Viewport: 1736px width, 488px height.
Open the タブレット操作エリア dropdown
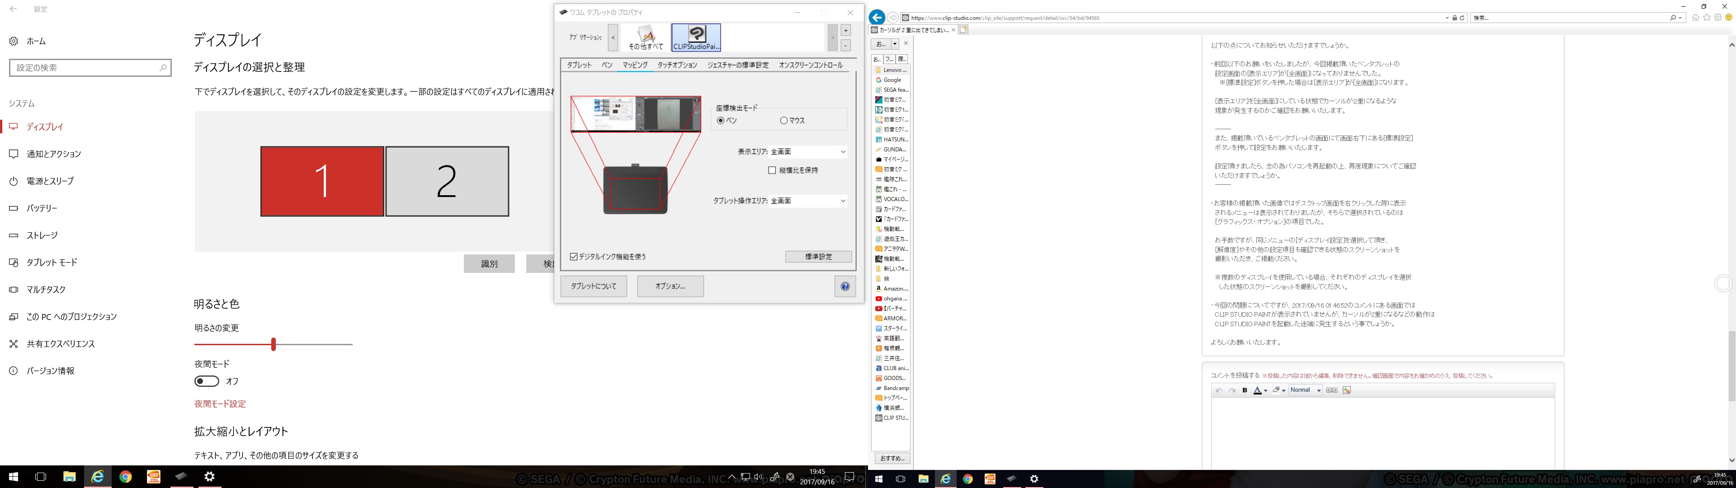[808, 201]
